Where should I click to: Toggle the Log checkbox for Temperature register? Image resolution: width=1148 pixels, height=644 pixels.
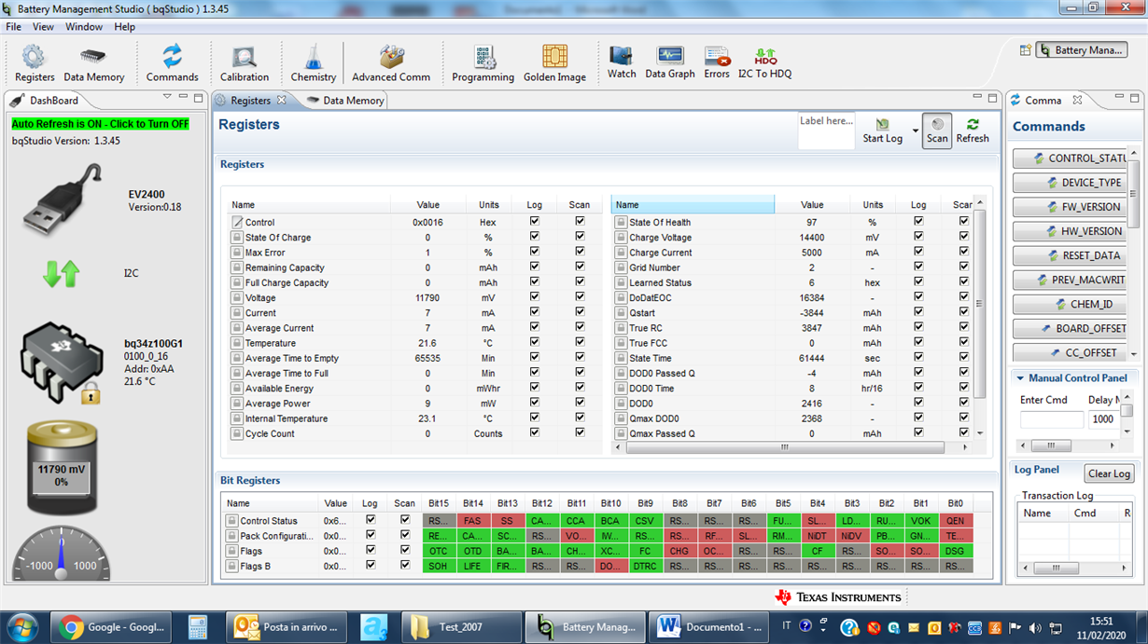click(x=534, y=342)
